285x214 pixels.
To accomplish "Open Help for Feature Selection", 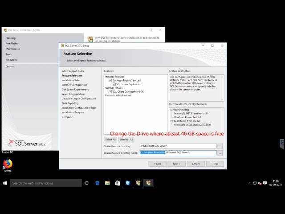I will point(215,164).
